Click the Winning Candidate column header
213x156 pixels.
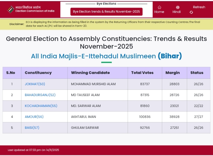[x=91, y=73]
